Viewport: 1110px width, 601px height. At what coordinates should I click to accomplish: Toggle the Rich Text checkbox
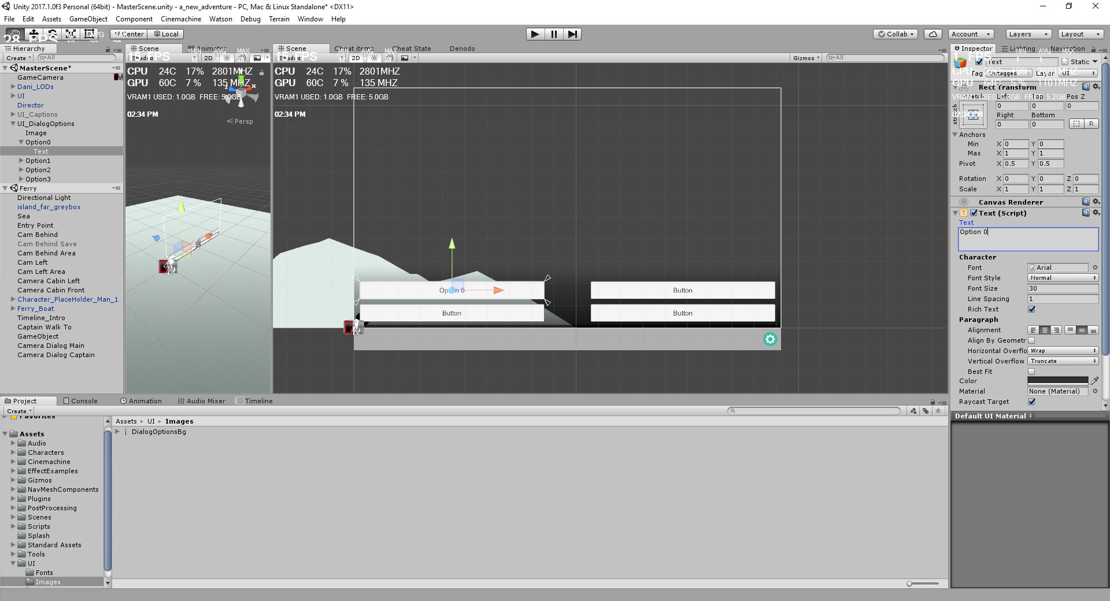[x=1031, y=309]
